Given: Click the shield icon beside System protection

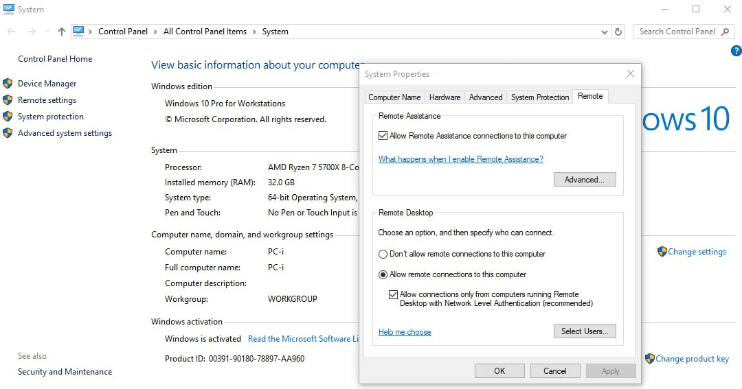Looking at the screenshot, I should tap(8, 117).
